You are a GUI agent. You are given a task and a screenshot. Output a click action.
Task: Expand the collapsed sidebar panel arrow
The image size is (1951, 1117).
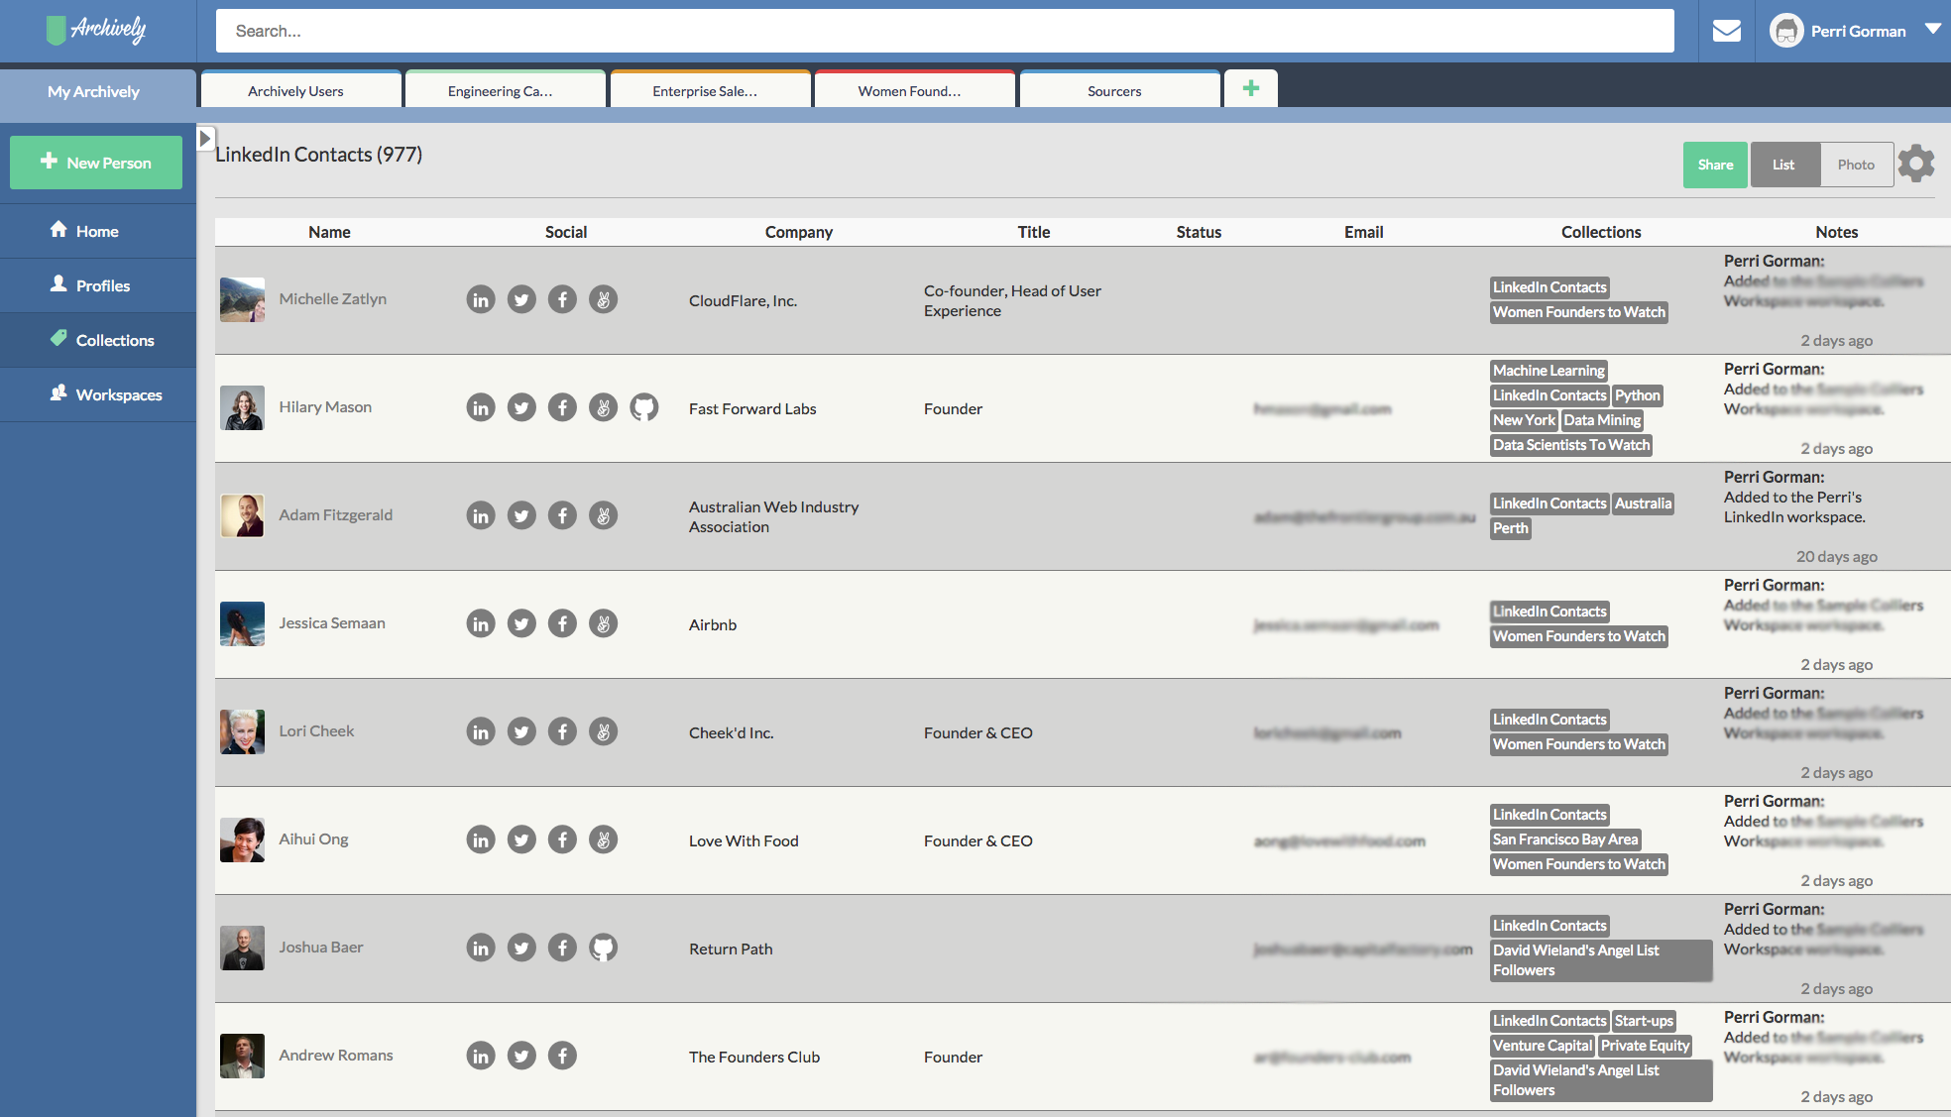coord(205,138)
